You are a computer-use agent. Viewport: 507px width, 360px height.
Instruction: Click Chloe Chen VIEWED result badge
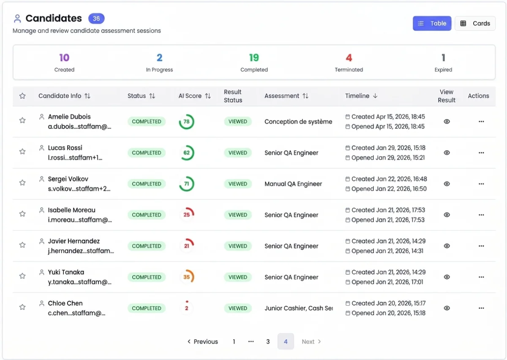237,308
